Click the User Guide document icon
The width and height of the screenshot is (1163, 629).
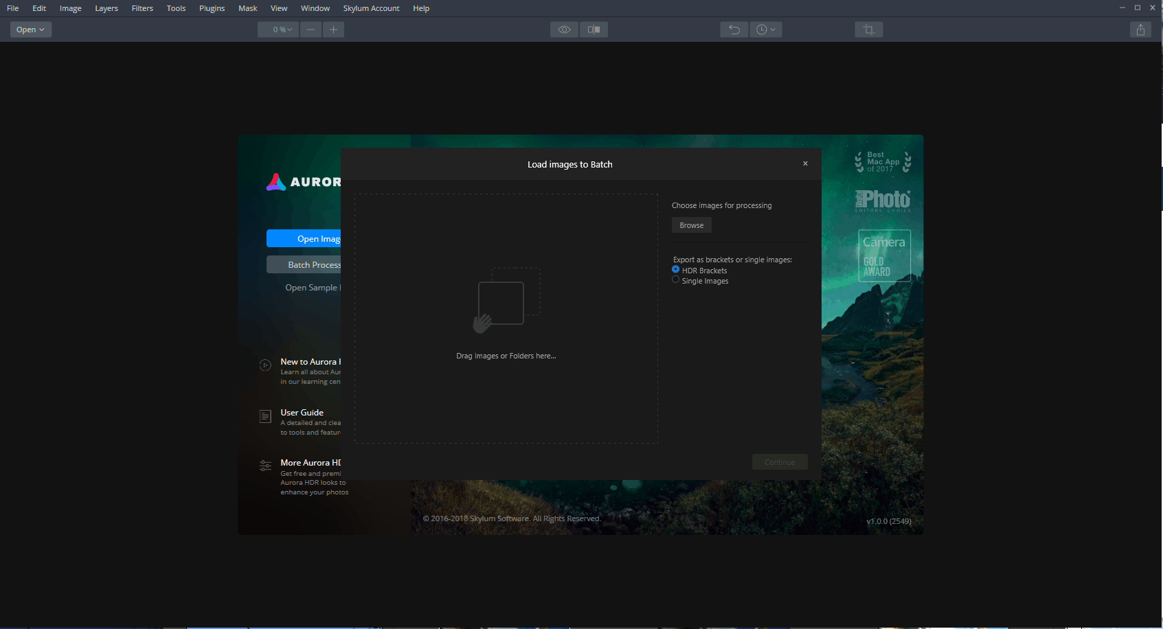click(x=265, y=416)
